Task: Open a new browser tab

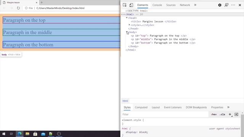Action: coord(42,3)
